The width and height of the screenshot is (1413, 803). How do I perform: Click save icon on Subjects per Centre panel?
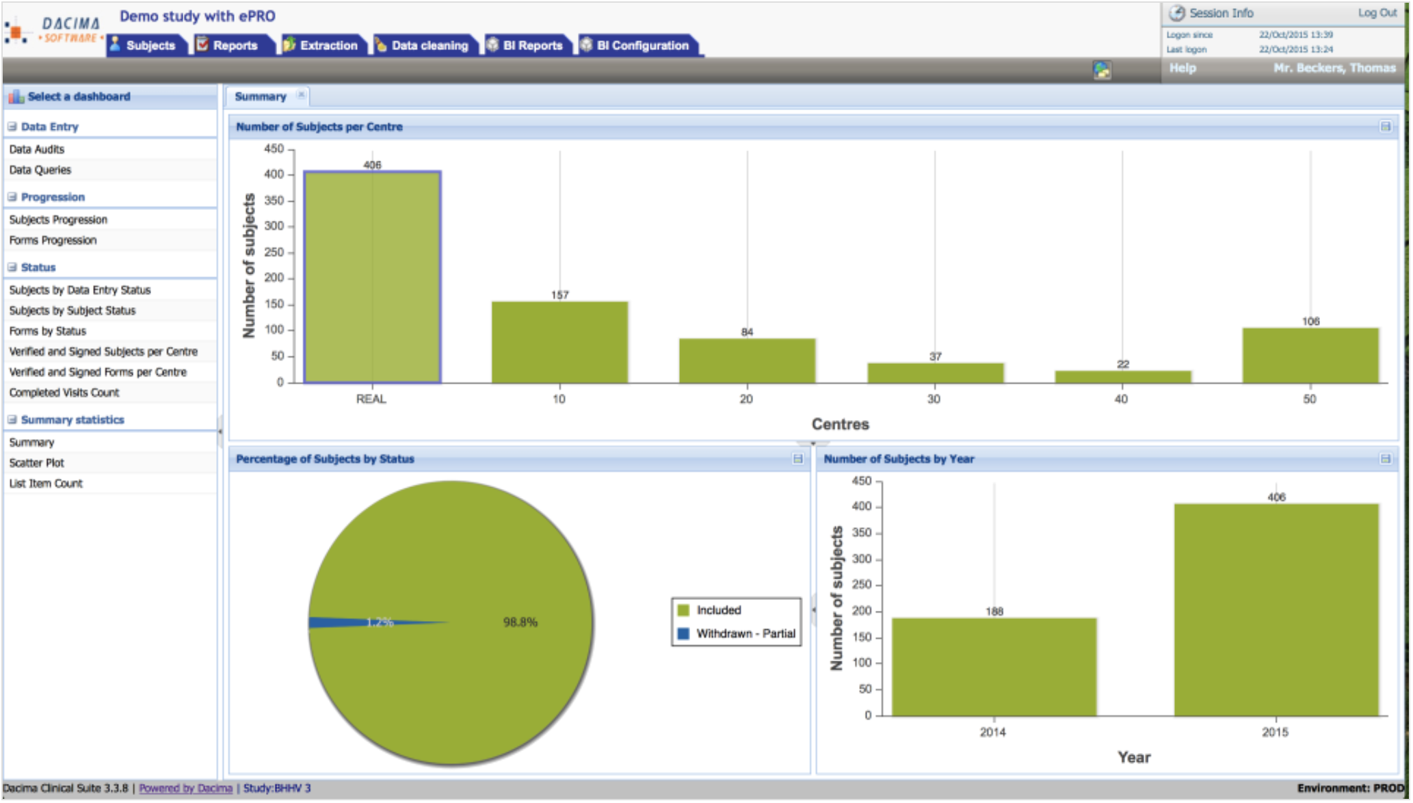click(1385, 127)
